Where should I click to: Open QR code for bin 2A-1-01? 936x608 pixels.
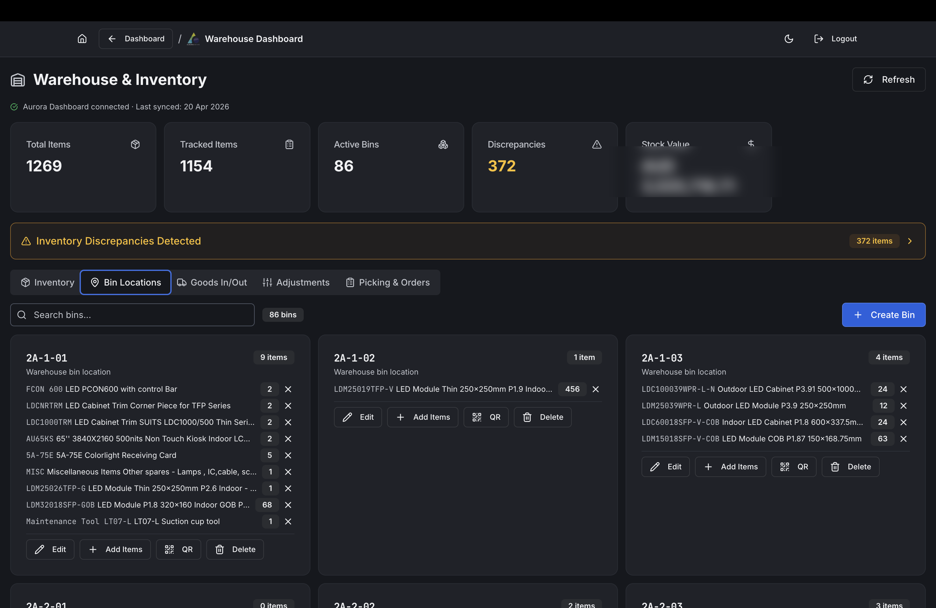[x=178, y=549]
